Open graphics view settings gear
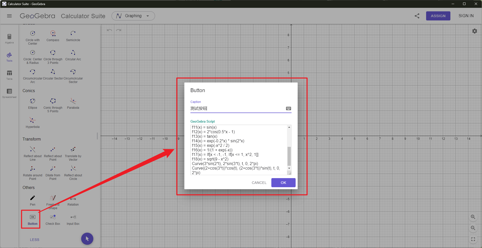482x248 pixels. coord(475,31)
